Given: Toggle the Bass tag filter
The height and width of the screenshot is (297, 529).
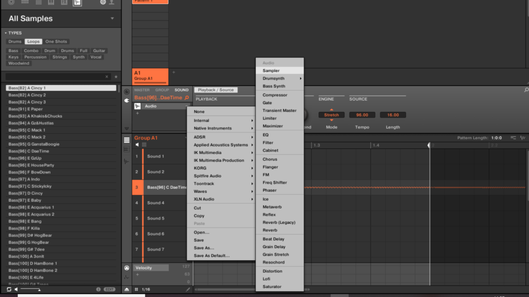Looking at the screenshot, I should coord(13,51).
